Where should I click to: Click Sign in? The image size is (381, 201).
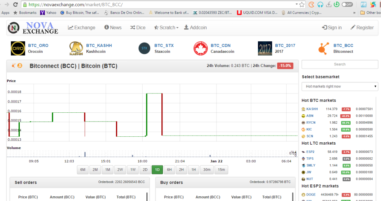pos(332,28)
